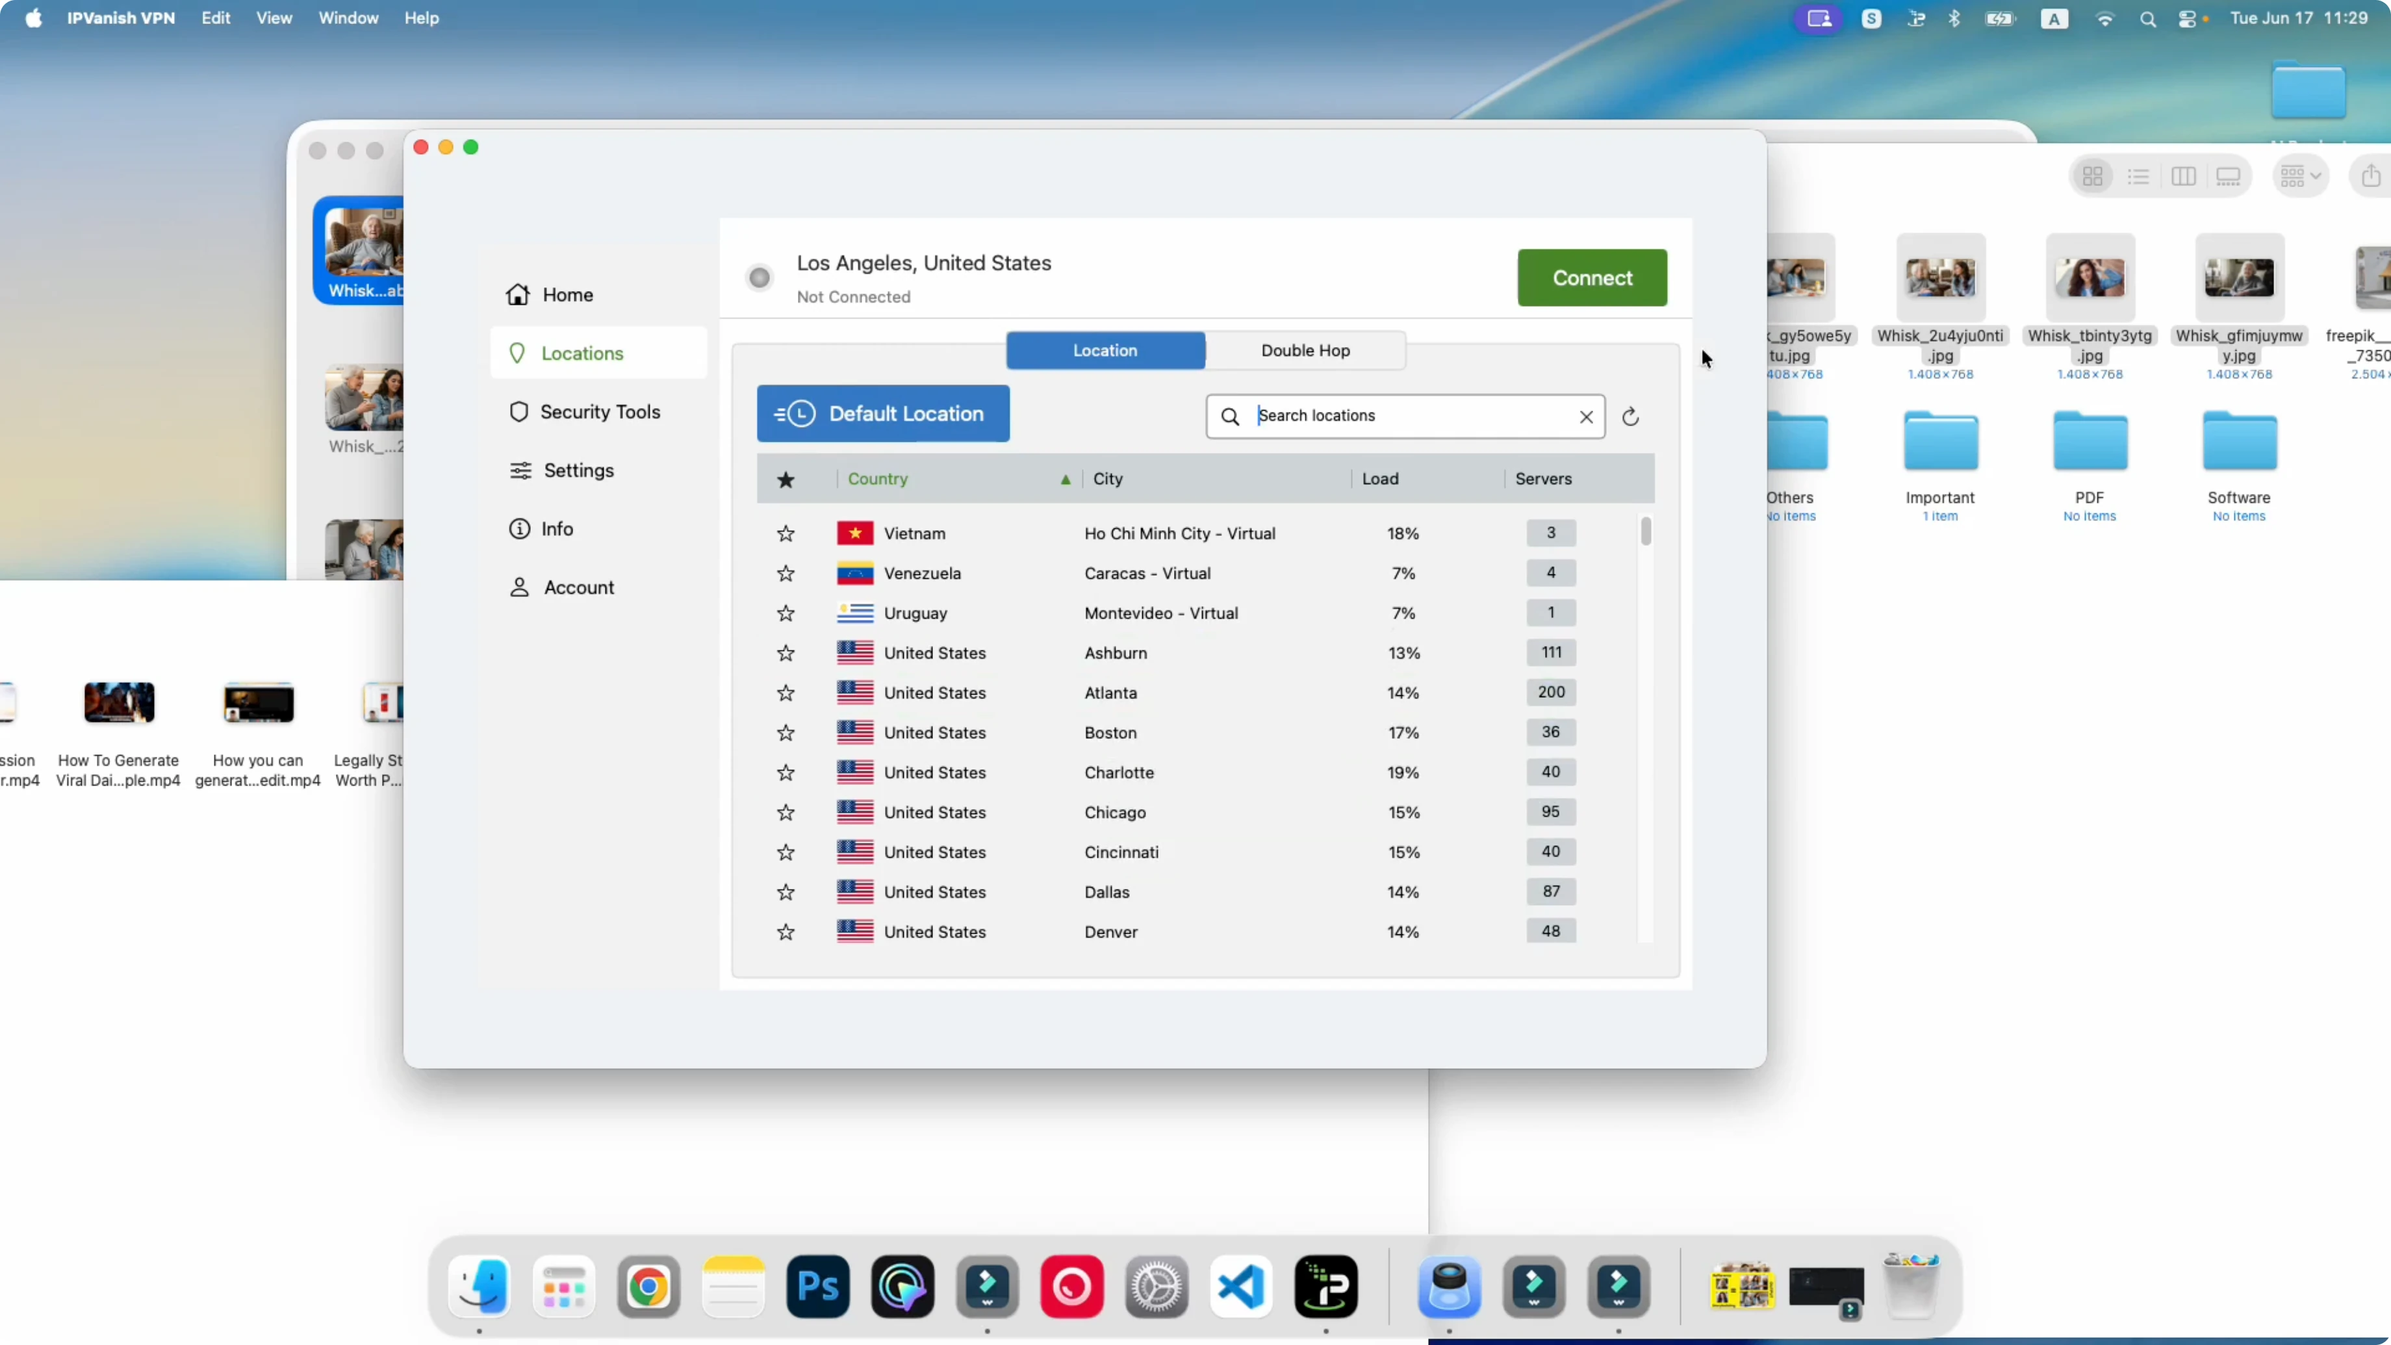Click the refresh server list icon
This screenshot has width=2391, height=1345.
click(x=1630, y=416)
